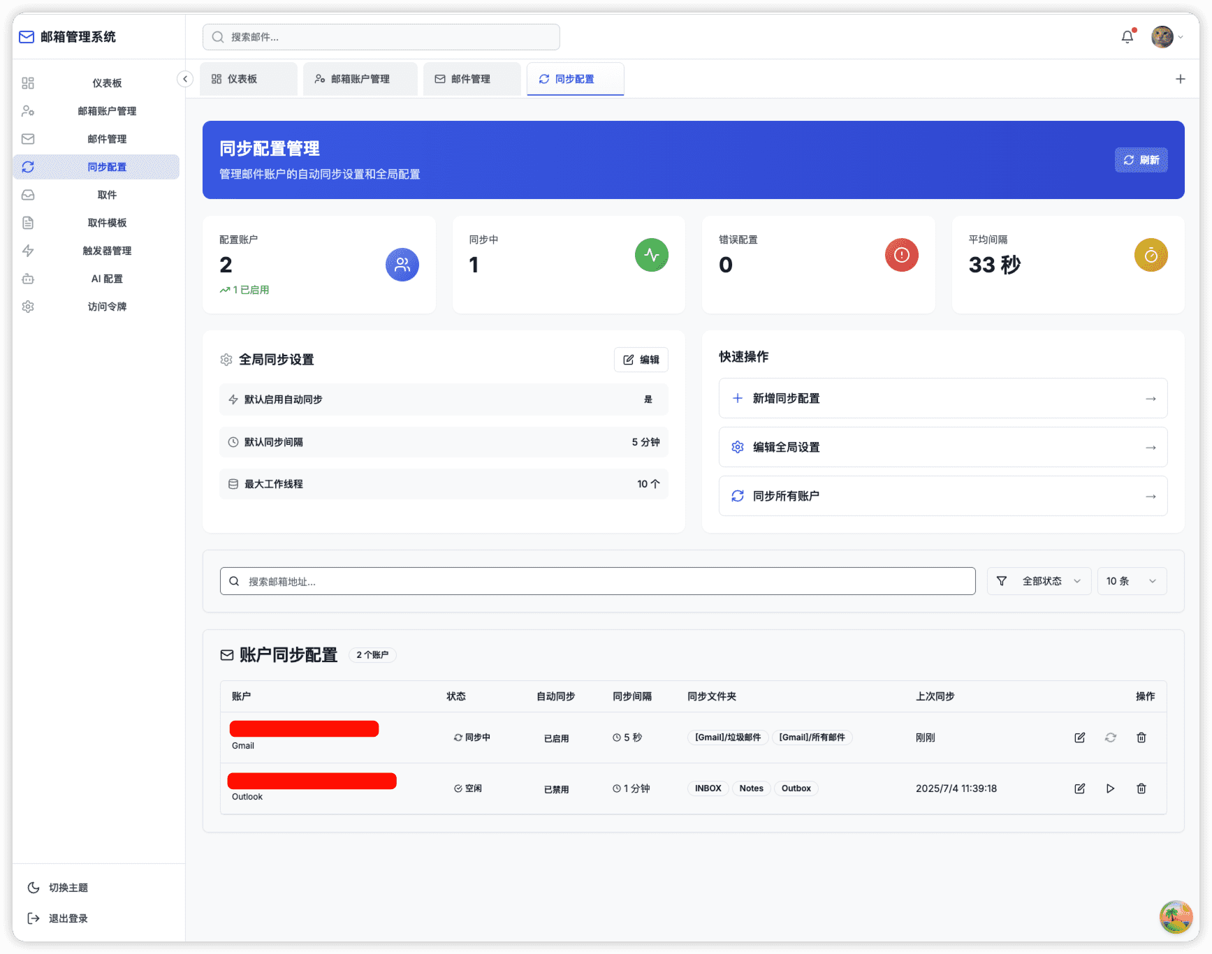The height and width of the screenshot is (954, 1212).
Task: Click the 默认启用自动同步 setting row
Action: (x=444, y=399)
